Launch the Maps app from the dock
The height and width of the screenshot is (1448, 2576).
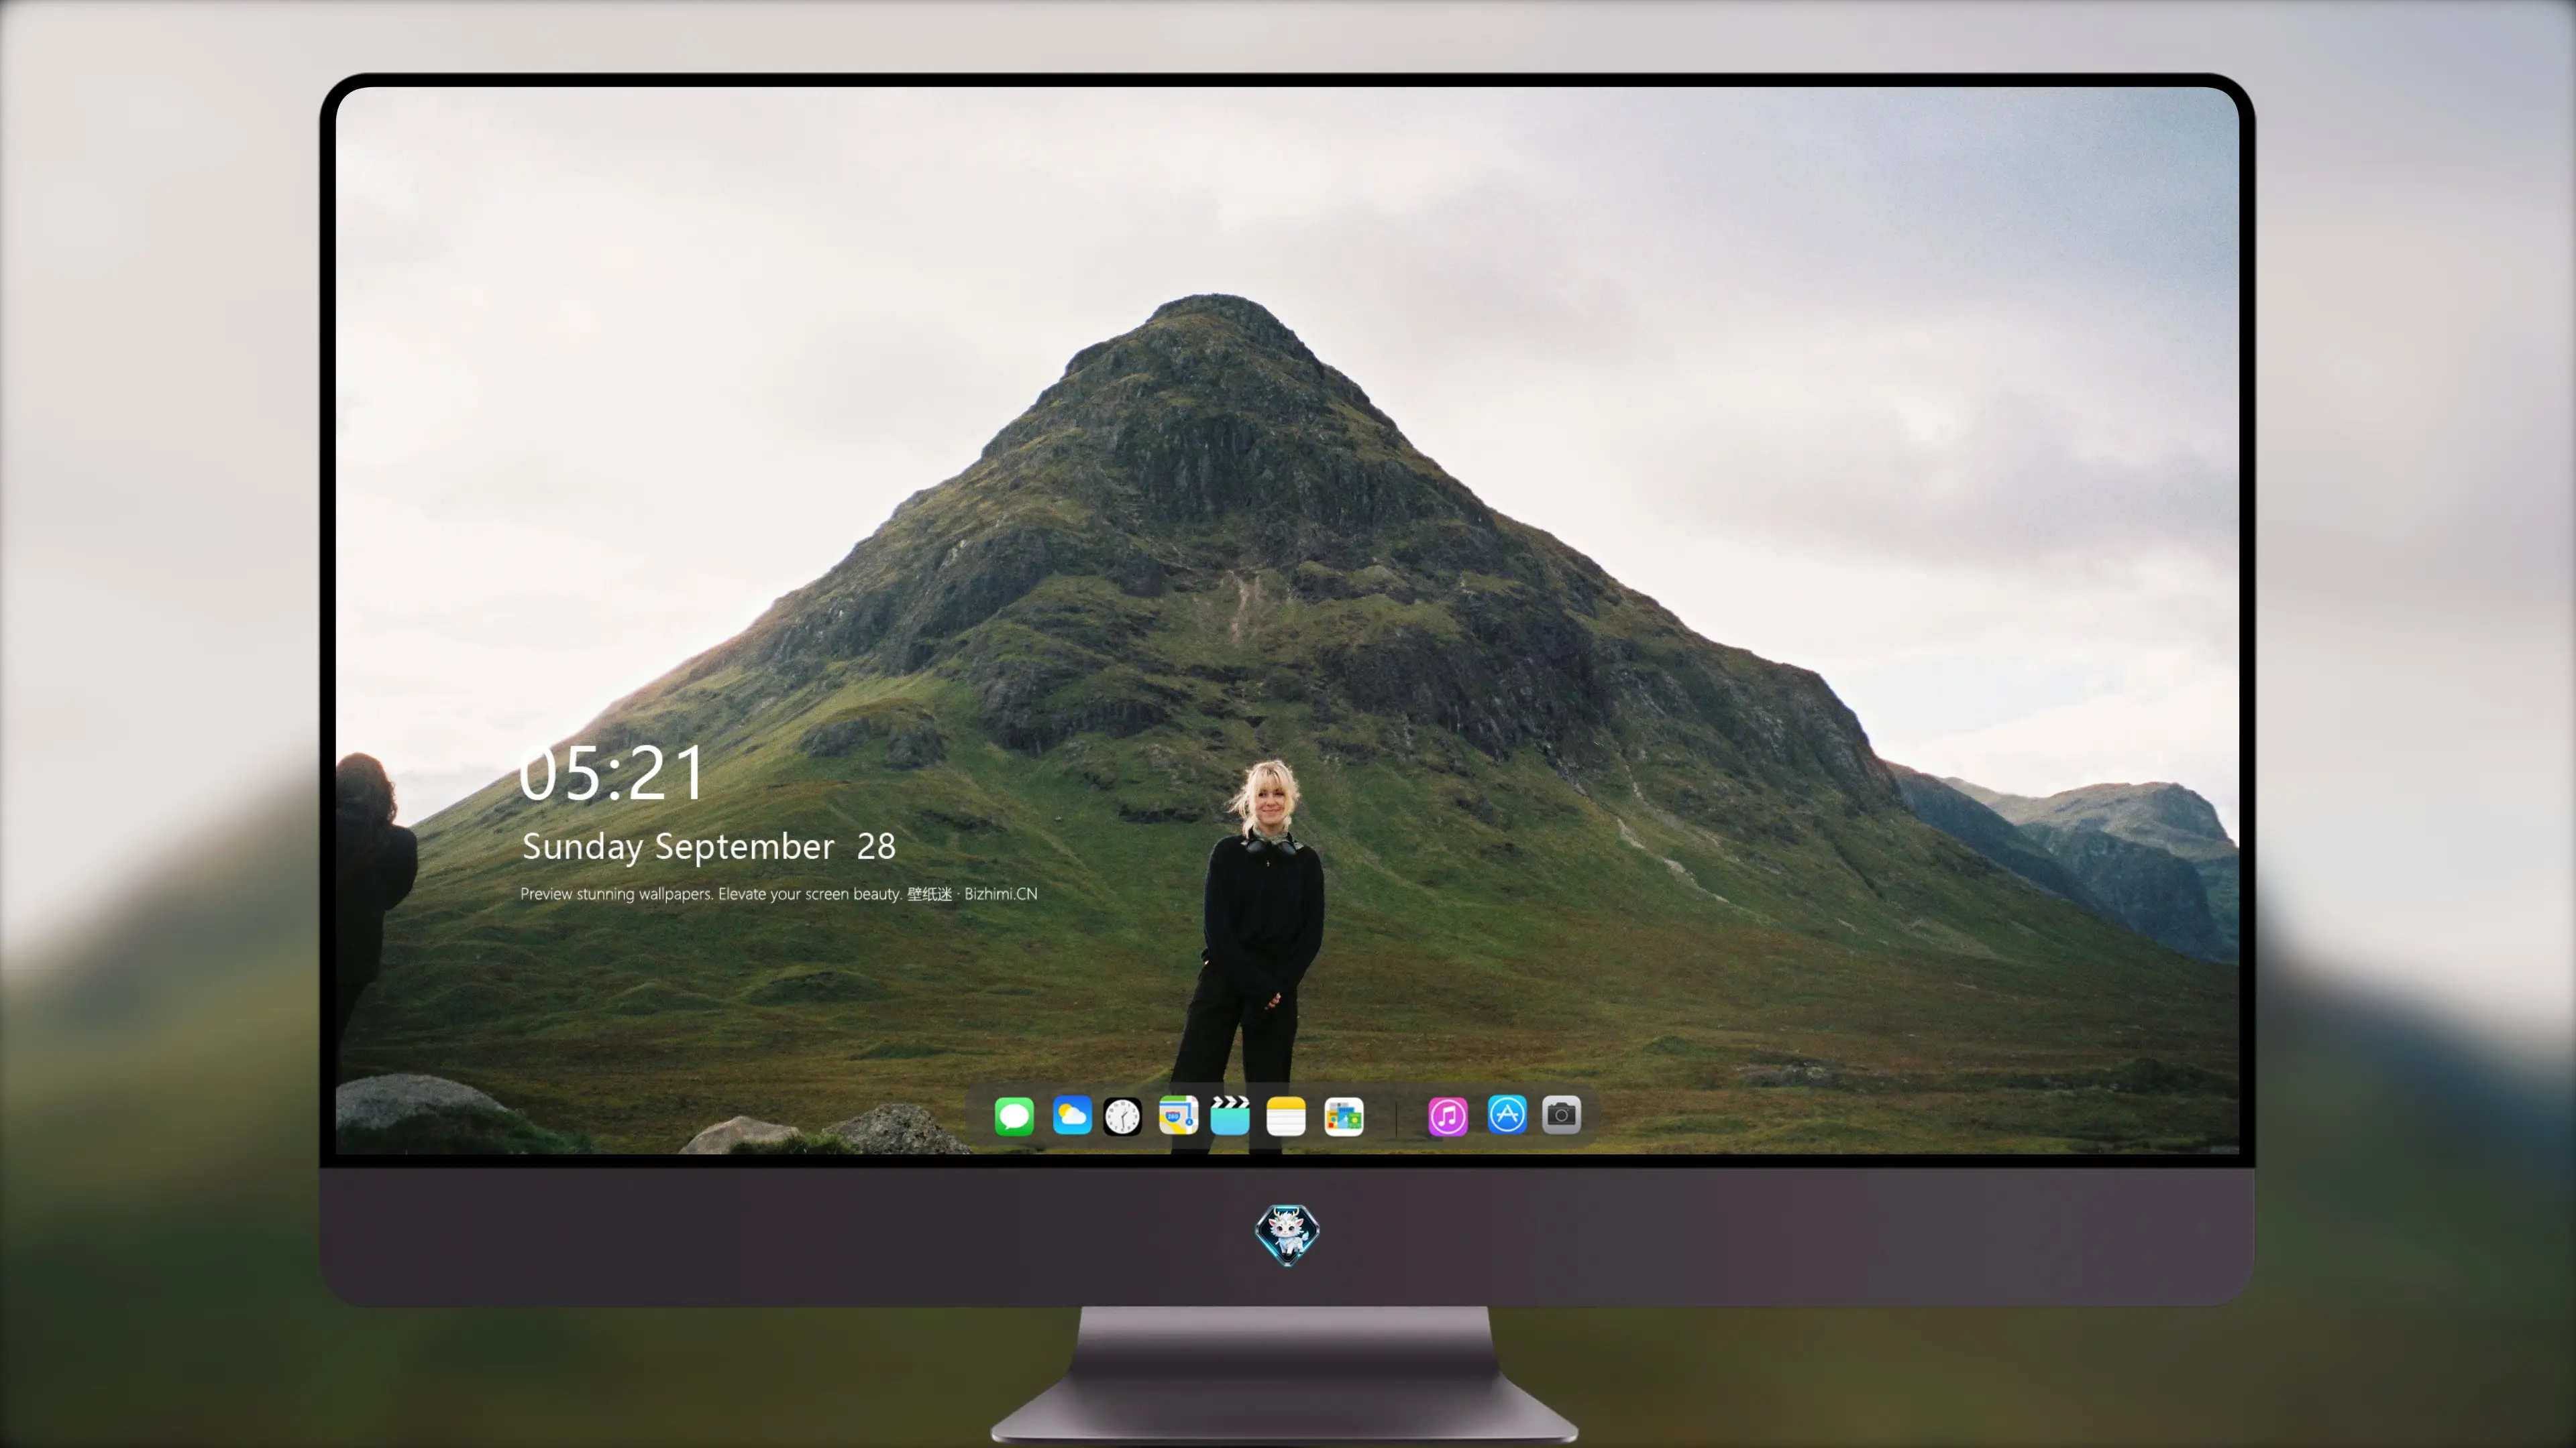click(1178, 1115)
